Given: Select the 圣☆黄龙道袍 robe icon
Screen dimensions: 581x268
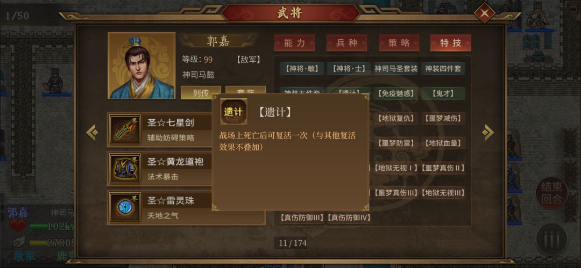Looking at the screenshot, I should pos(125,169).
